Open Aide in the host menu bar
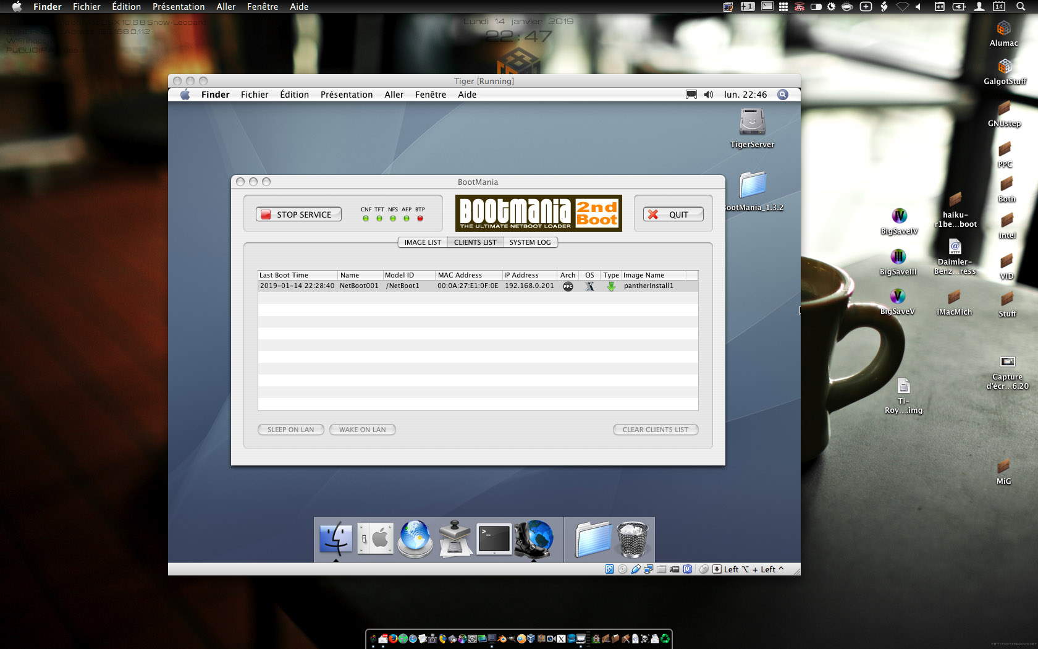The height and width of the screenshot is (649, 1038). tap(299, 7)
